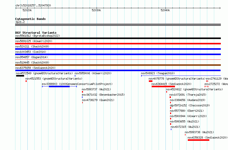Open nsv5891025 (Almarri2020) variant label
The height and width of the screenshot is (150, 228).
tap(34, 41)
